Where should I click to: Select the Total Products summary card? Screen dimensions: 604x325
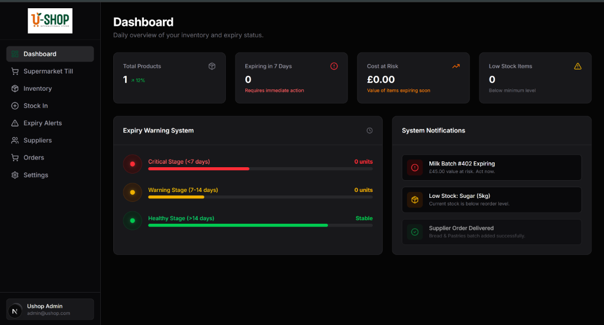[169, 78]
